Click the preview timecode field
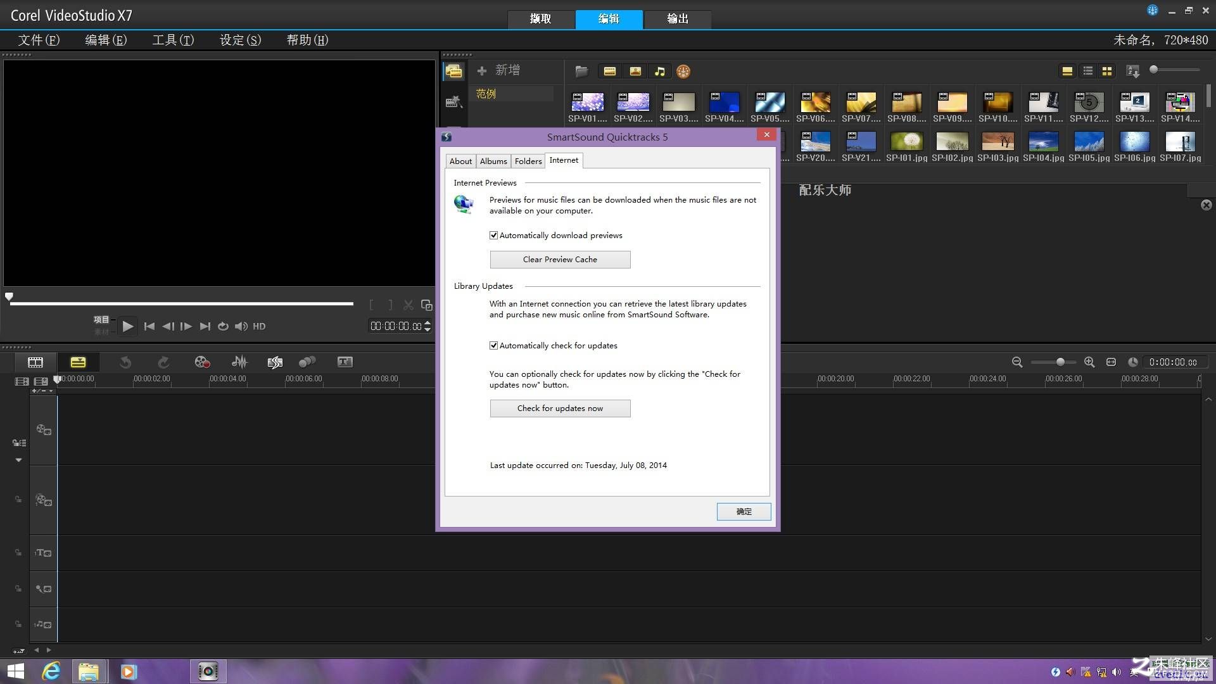The width and height of the screenshot is (1216, 684). pos(396,326)
